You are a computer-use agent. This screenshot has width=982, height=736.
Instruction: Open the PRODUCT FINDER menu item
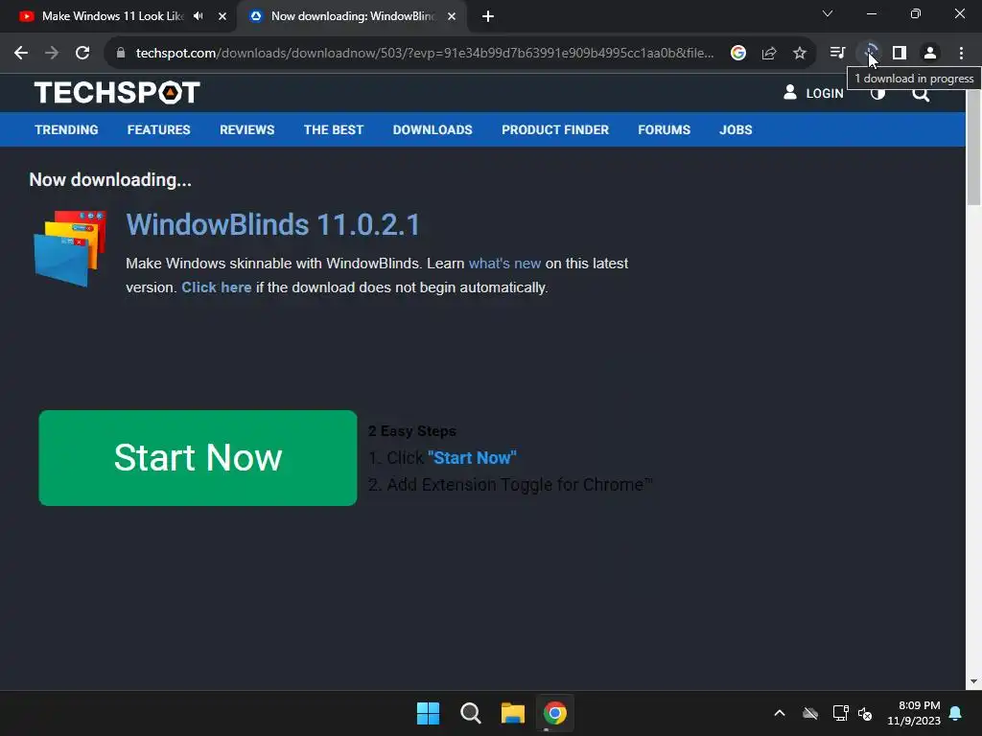coord(555,129)
